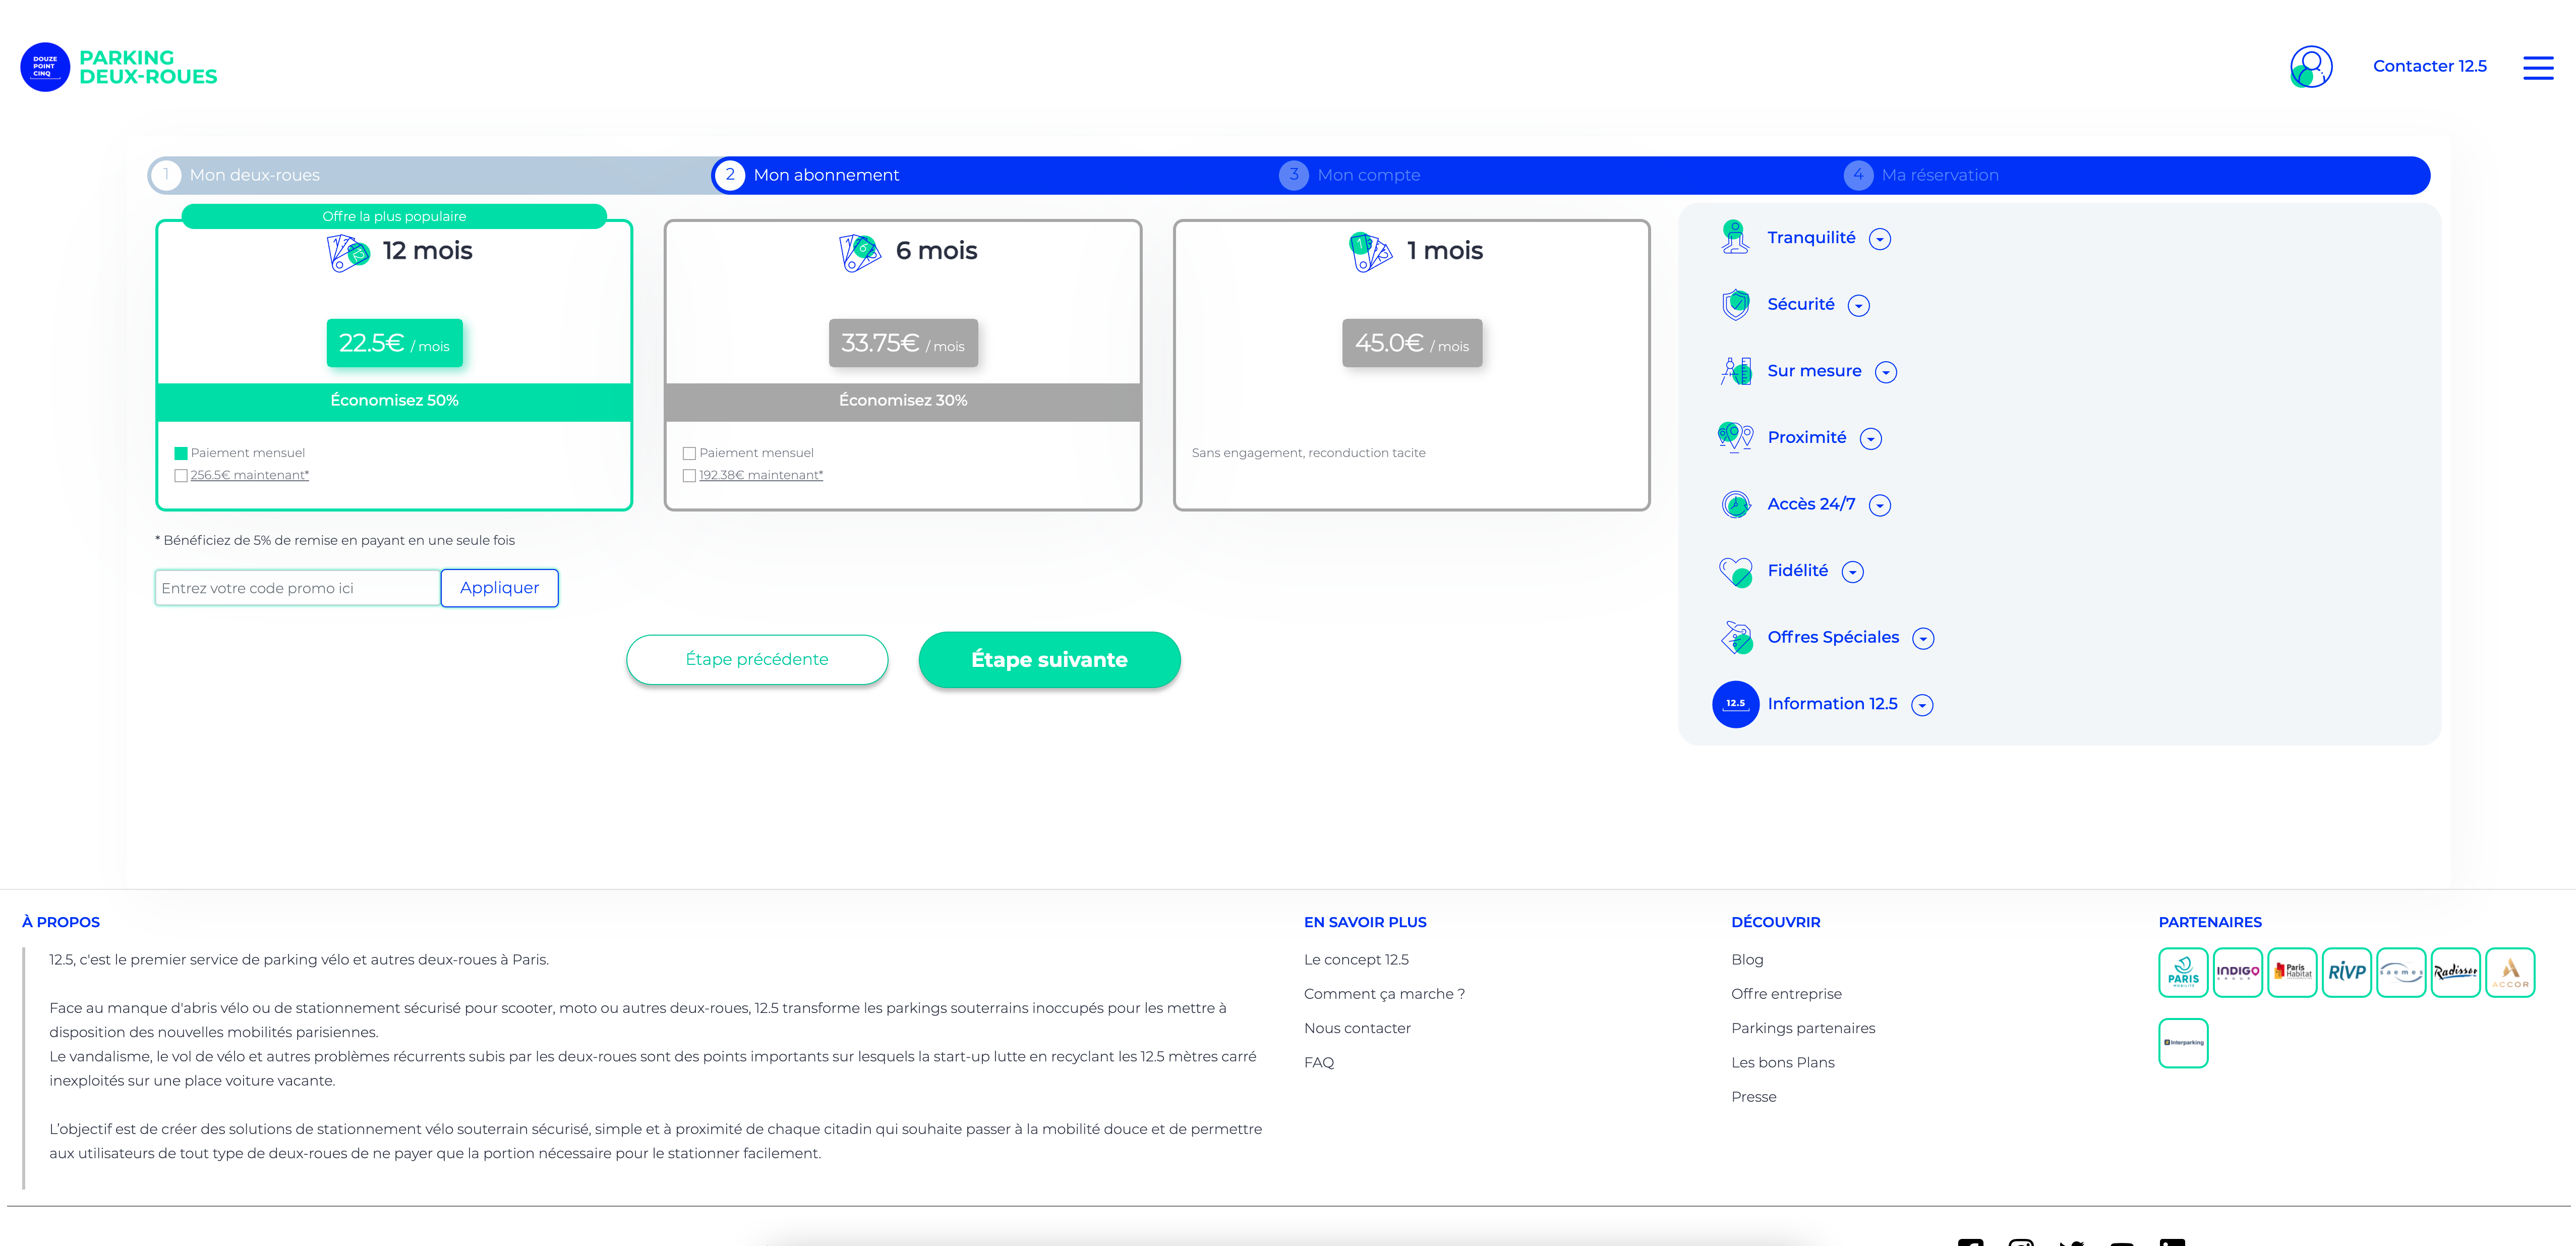
Task: Click the 12 mois tickets icon
Action: (347, 252)
